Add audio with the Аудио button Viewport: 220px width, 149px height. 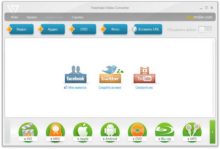pyautogui.click(x=51, y=29)
